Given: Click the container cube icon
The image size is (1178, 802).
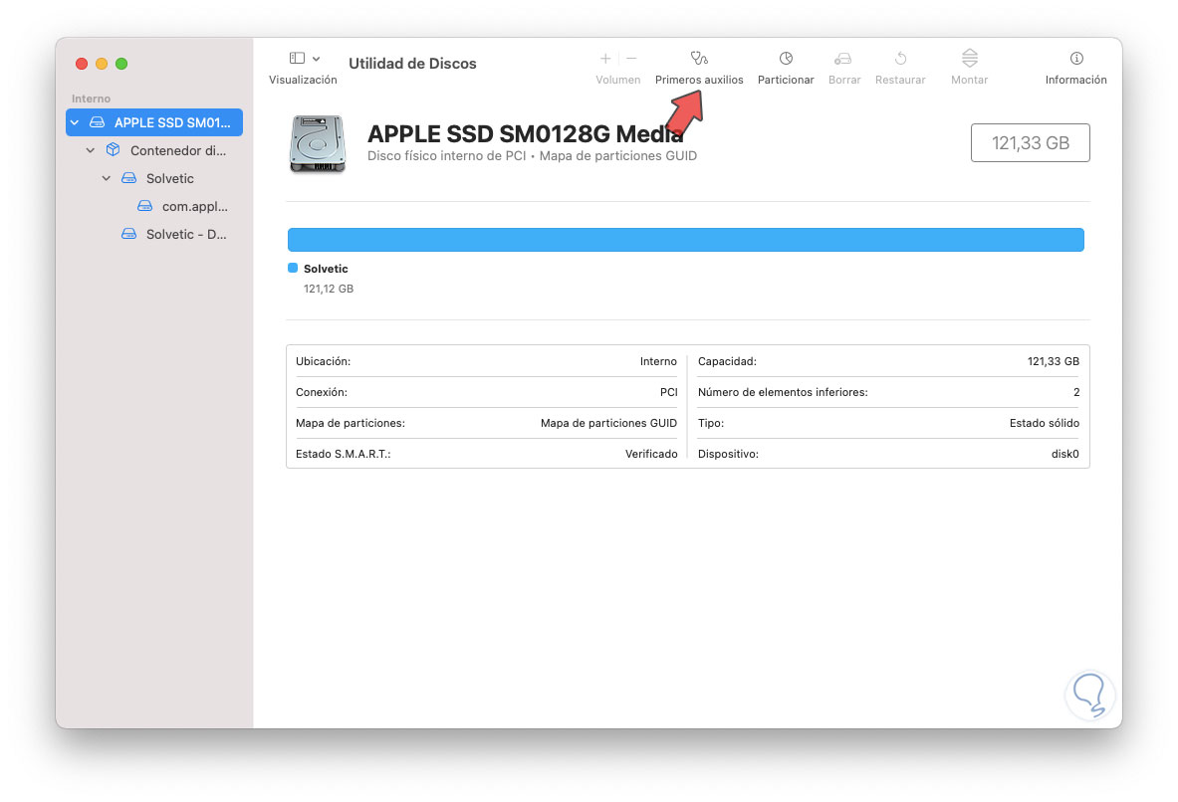Looking at the screenshot, I should 113,149.
